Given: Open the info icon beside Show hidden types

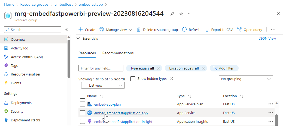Looking at the screenshot, I should tap(171, 79).
